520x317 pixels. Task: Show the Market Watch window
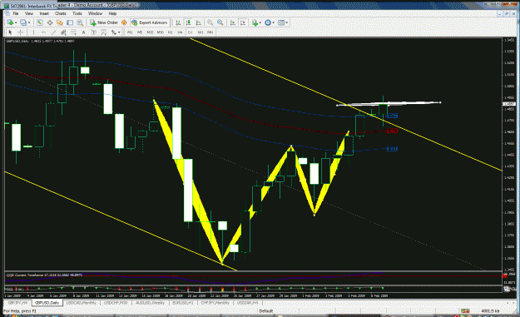pos(40,22)
